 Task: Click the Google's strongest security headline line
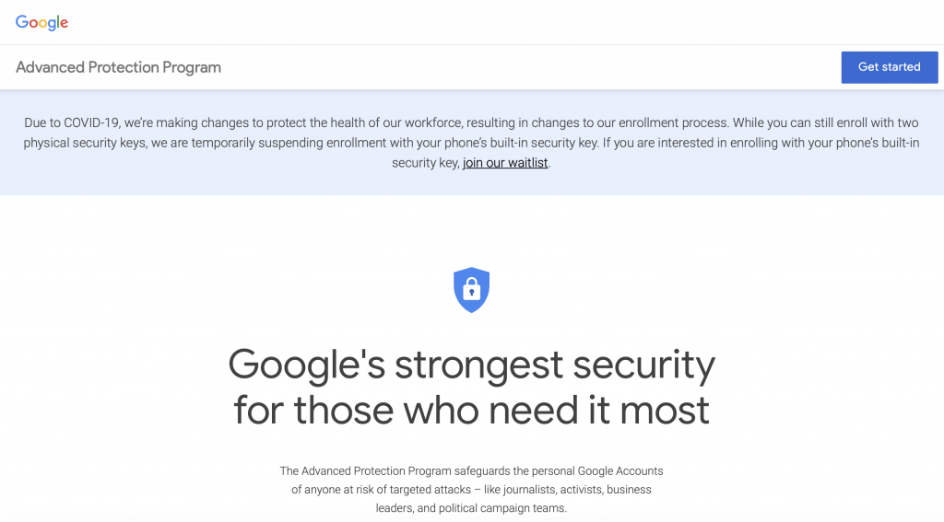click(471, 365)
